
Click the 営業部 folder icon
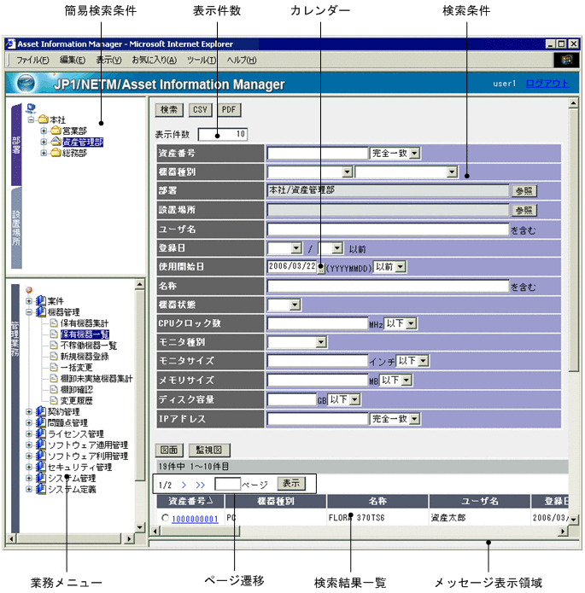[x=56, y=131]
